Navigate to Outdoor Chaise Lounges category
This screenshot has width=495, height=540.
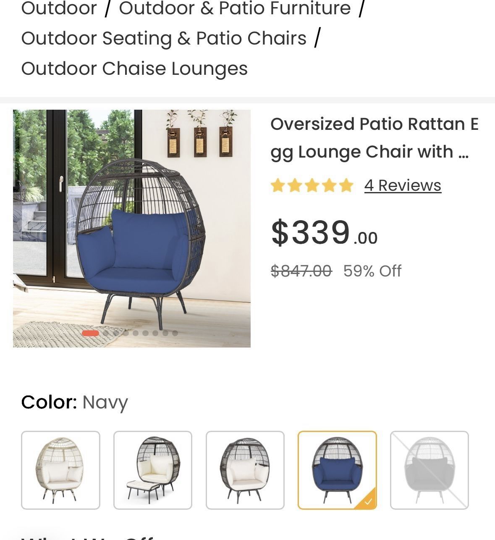(134, 68)
